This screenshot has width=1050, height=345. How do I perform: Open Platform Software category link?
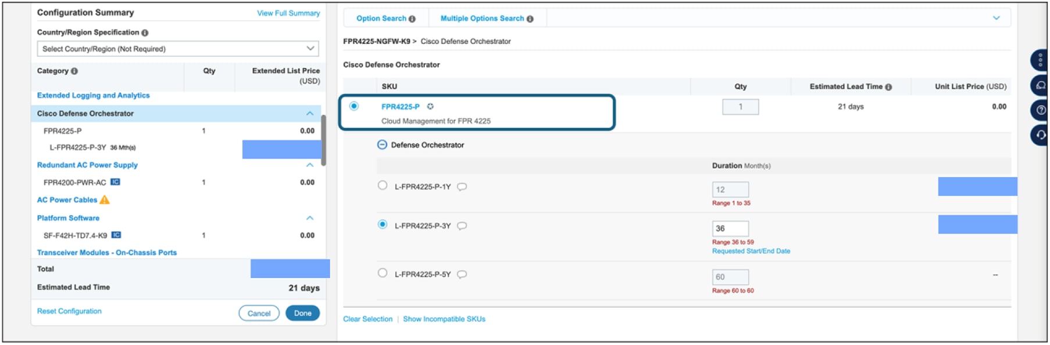[x=68, y=219]
